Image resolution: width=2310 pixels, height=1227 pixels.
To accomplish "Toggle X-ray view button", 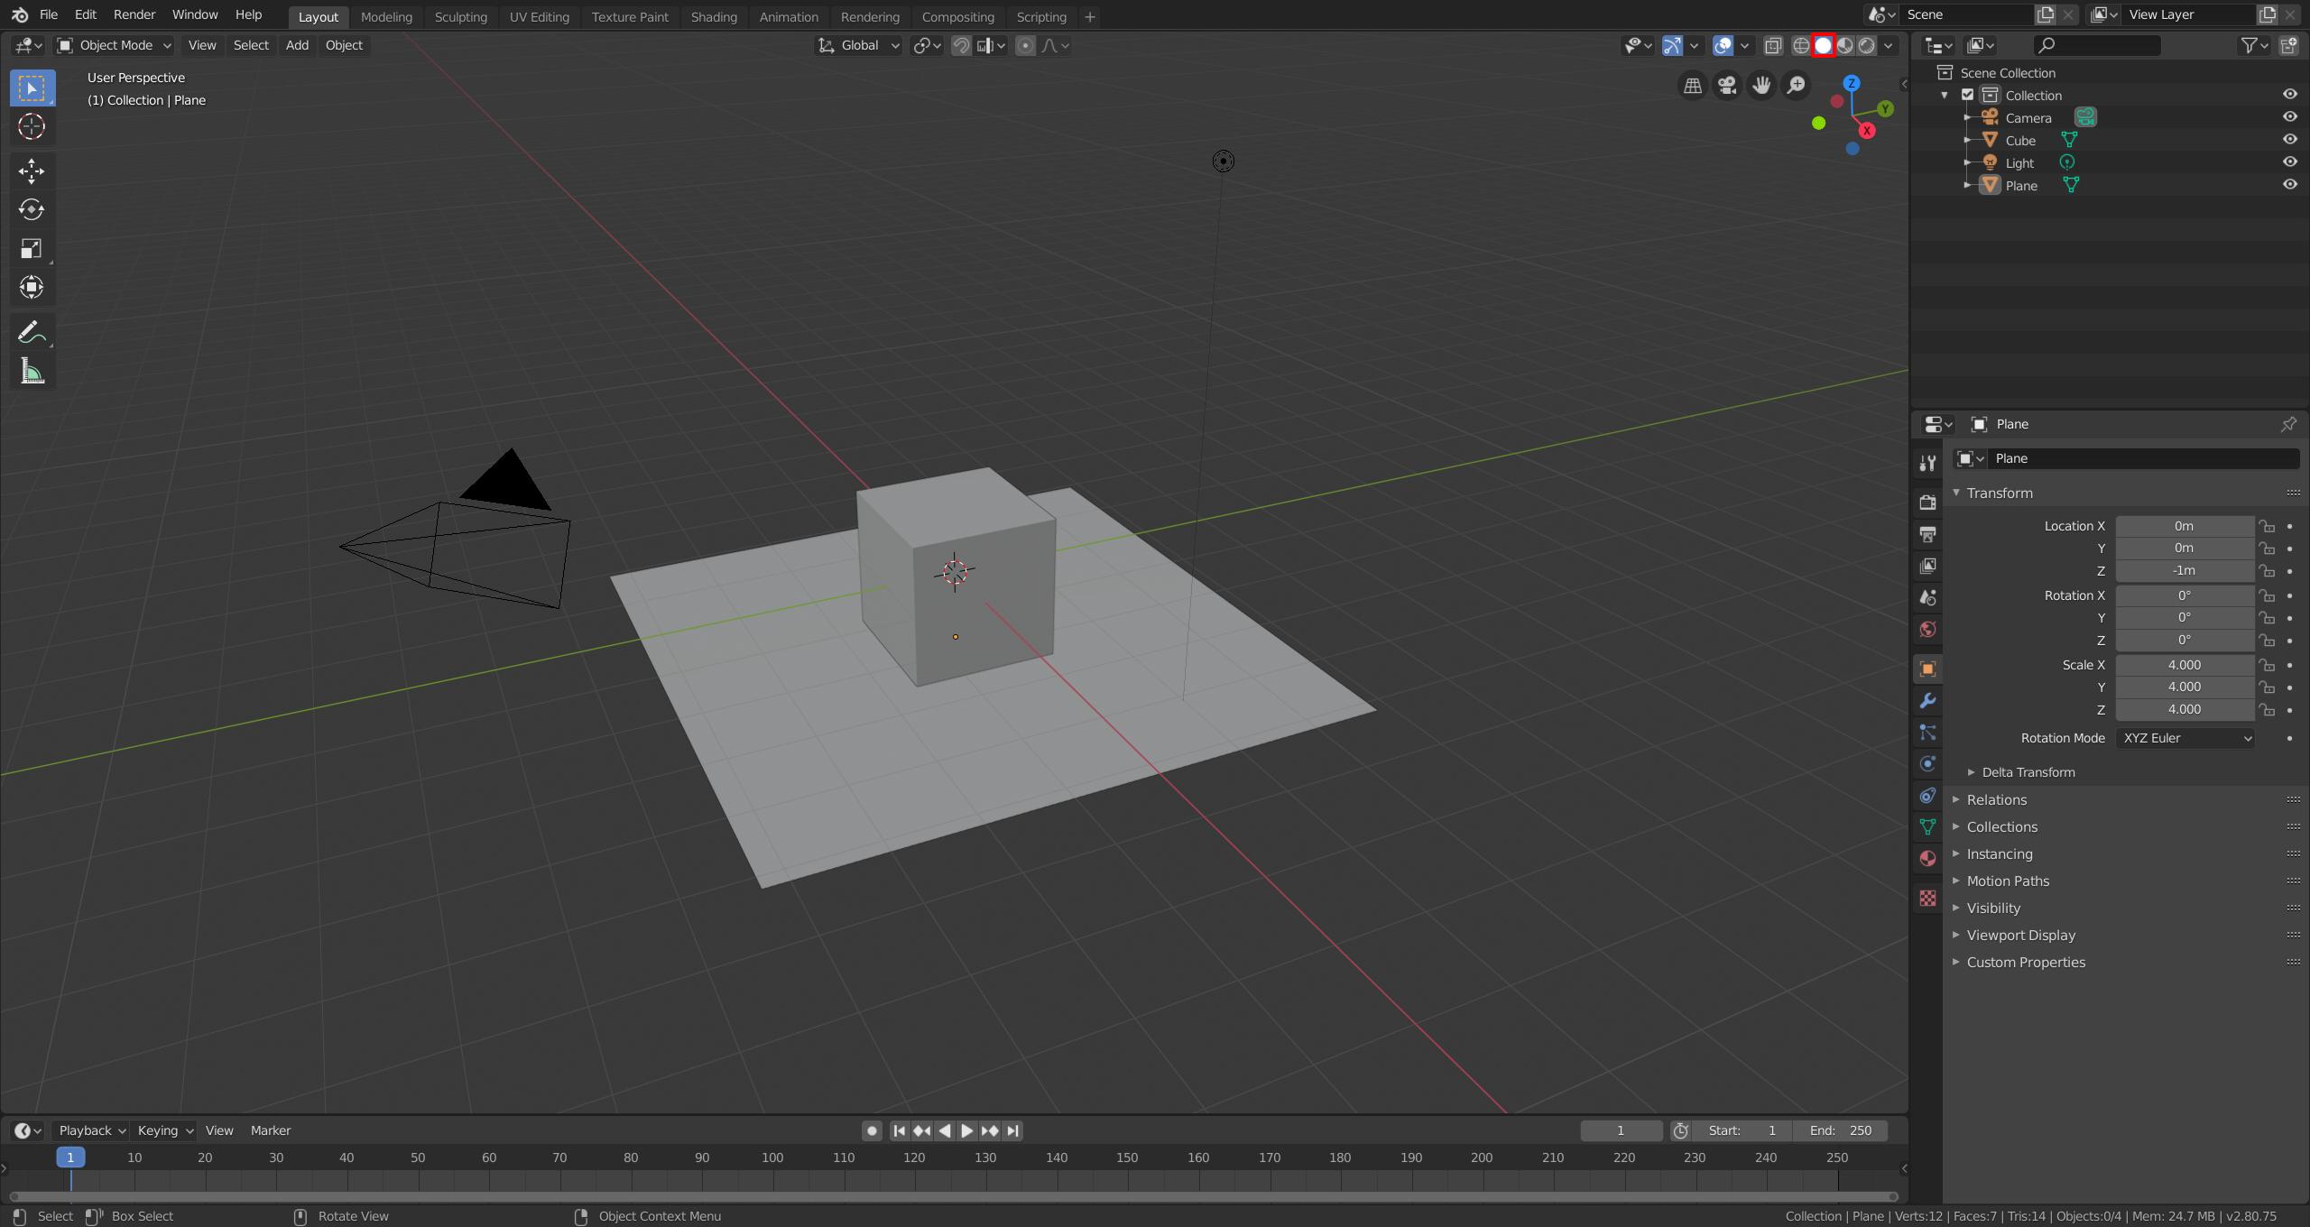I will pos(1772,45).
